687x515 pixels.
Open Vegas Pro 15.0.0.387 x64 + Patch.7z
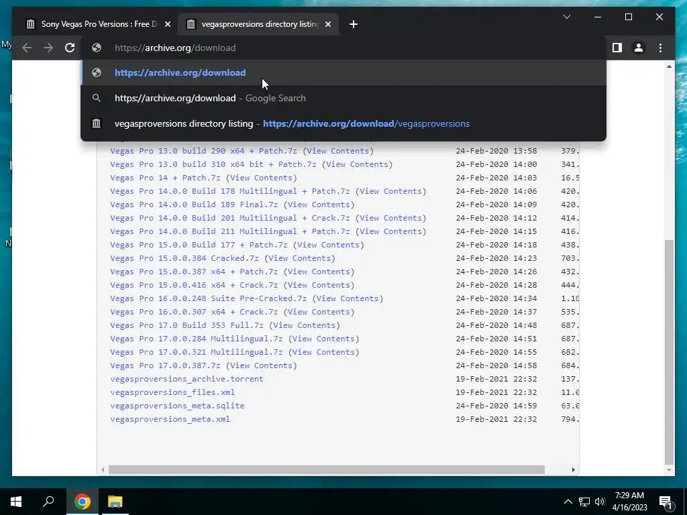194,272
